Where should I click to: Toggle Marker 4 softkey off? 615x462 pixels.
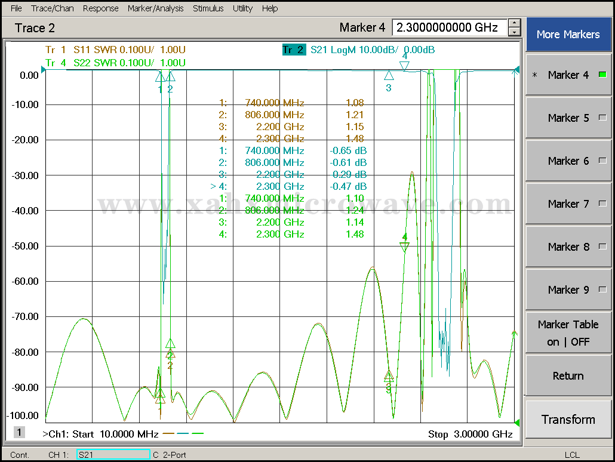tap(568, 75)
